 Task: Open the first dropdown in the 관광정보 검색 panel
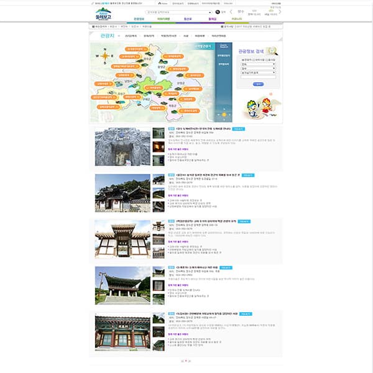point(258,64)
